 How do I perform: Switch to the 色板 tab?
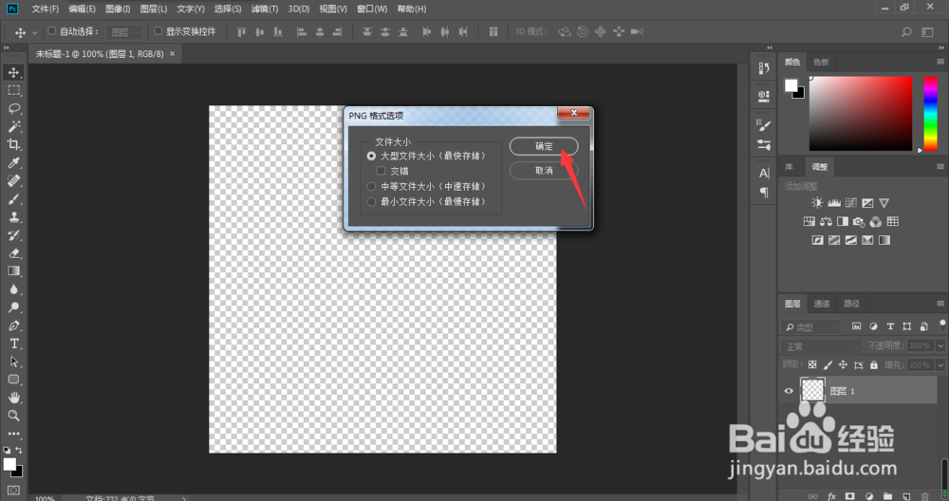pyautogui.click(x=821, y=62)
